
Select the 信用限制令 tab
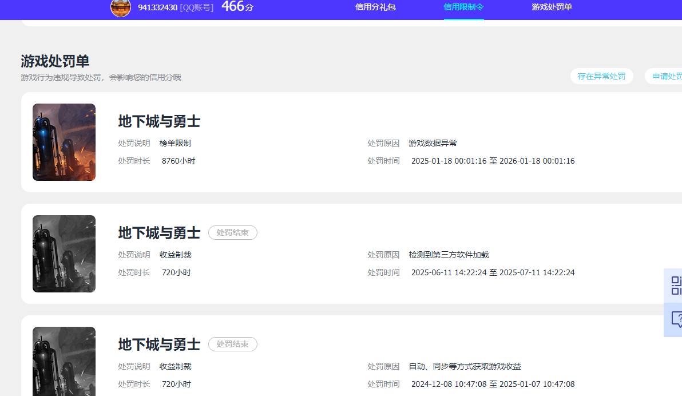click(x=463, y=8)
